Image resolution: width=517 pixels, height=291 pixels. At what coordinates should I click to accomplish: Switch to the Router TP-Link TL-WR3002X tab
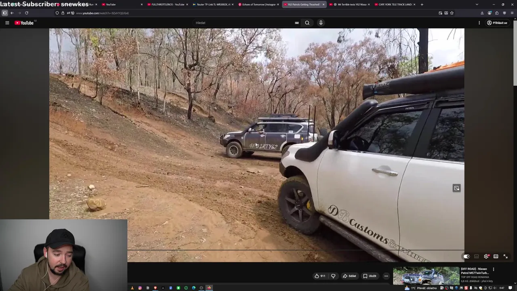tap(212, 4)
